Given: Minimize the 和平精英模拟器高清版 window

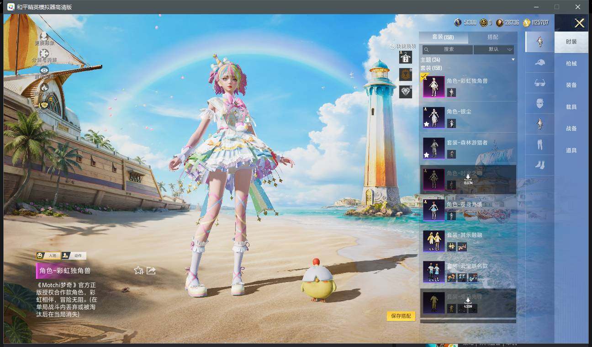Looking at the screenshot, I should pyautogui.click(x=535, y=7).
